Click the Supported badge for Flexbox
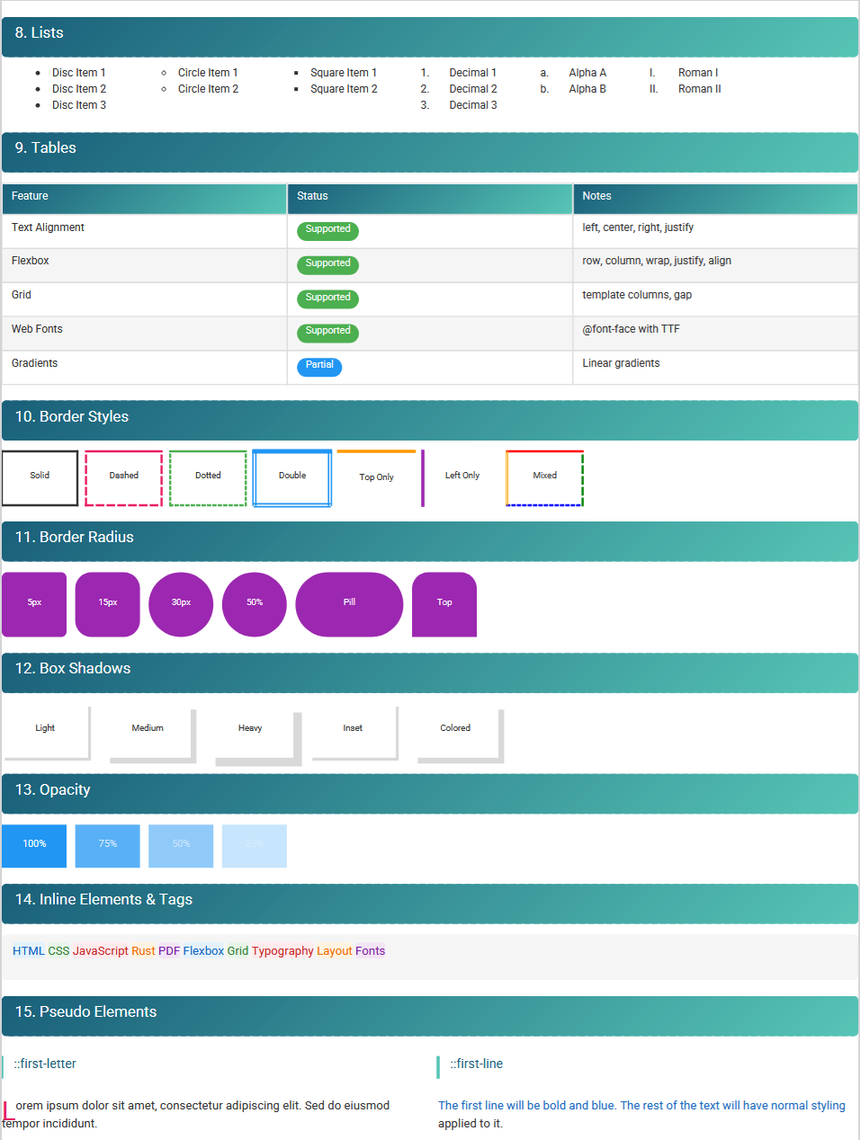Image resolution: width=860 pixels, height=1140 pixels. (x=327, y=264)
